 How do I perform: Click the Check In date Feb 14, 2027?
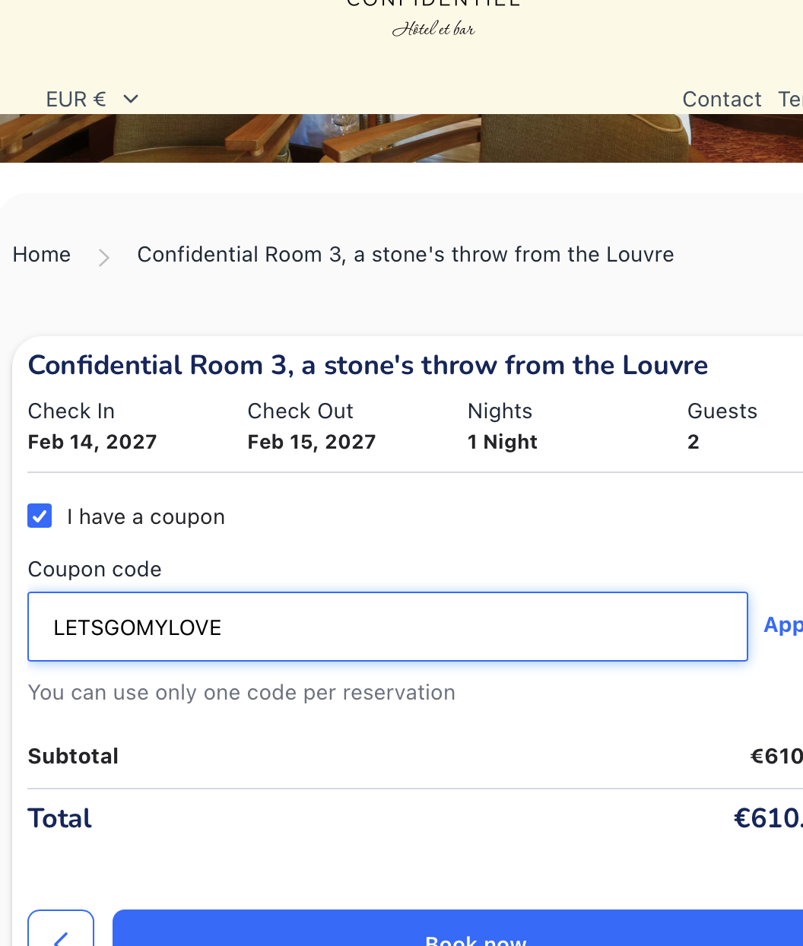coord(93,442)
